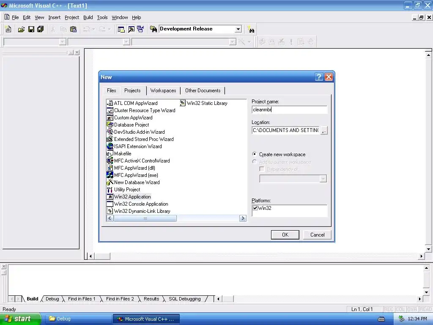Click the Location browse (...) button
The width and height of the screenshot is (433, 325).
(324, 130)
